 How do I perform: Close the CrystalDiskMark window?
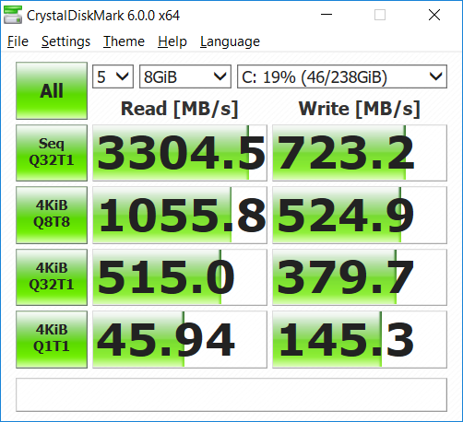(434, 15)
